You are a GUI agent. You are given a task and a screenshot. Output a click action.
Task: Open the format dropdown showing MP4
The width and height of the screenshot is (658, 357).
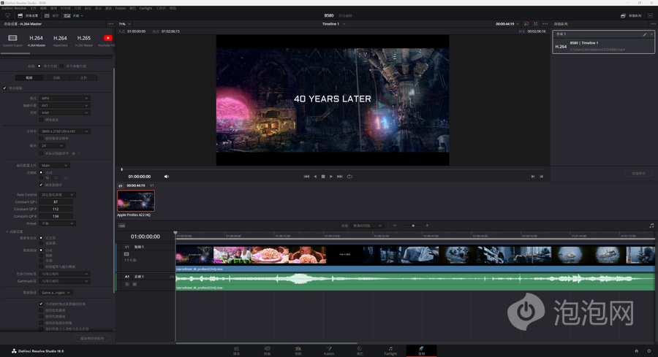point(64,98)
